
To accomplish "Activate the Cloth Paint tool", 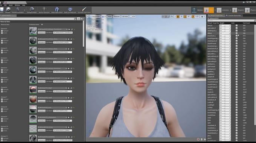I will click(x=84, y=10).
